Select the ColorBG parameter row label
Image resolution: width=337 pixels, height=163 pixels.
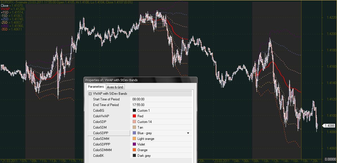click(x=99, y=110)
